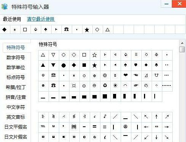186x142 pixels.
Task: Open the 日文片假名 category
Action: click(x=16, y=137)
